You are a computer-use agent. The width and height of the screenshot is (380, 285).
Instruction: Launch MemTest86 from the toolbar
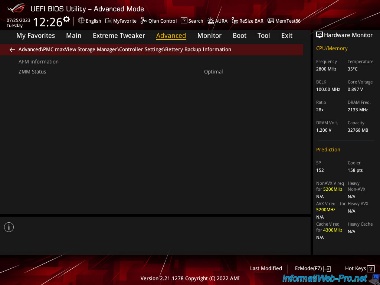[x=284, y=21]
